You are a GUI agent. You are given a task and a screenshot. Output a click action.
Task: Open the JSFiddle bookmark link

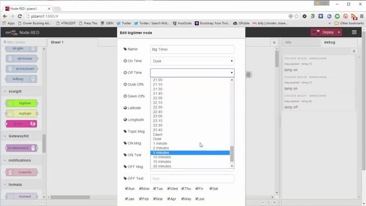click(x=241, y=23)
